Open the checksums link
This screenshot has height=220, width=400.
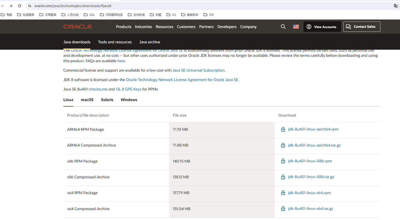click(98, 89)
